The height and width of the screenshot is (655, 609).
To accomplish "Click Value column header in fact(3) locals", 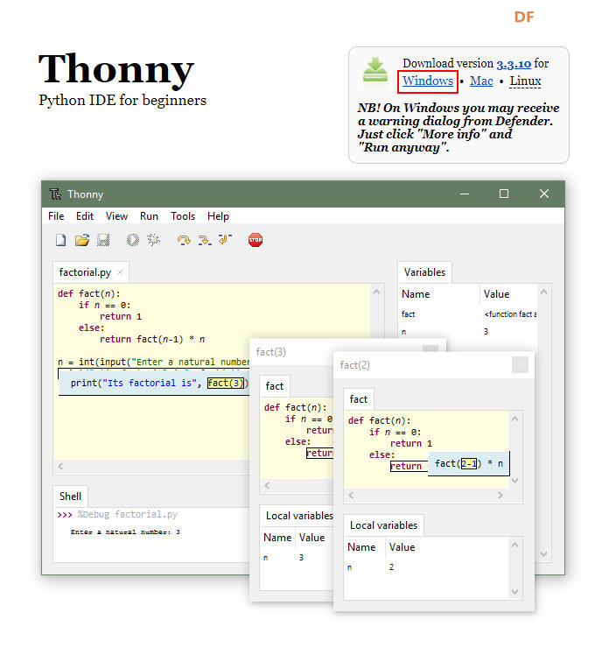I will pos(315,538).
